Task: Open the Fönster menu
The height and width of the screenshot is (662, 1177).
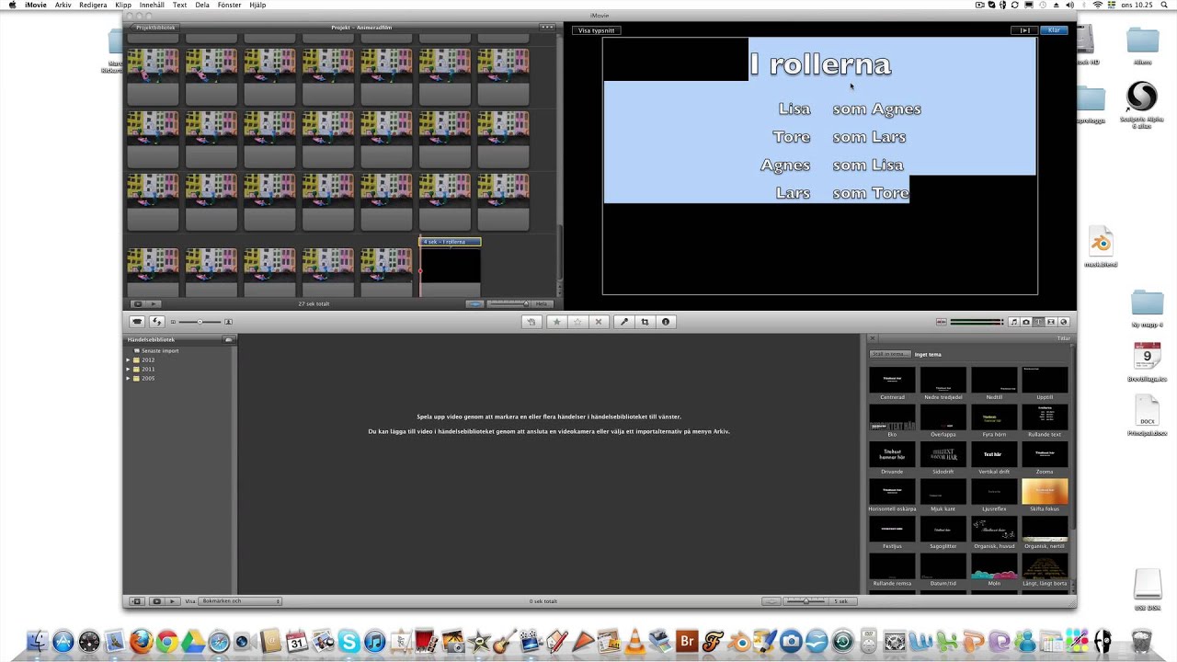Action: 229,5
